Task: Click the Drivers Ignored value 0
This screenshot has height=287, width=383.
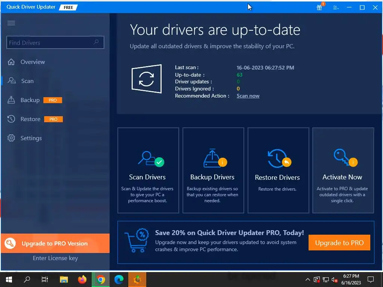Action: click(x=238, y=89)
